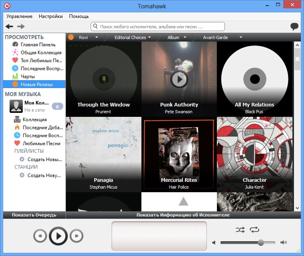Click Создать Новы... playlist link
Image resolution: width=304 pixels, height=256 pixels.
[45, 159]
